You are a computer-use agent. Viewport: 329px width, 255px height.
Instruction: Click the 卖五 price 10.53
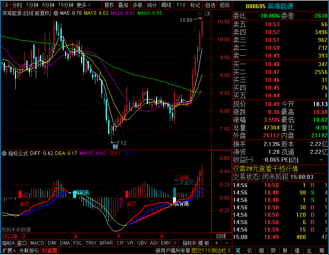tap(272, 24)
